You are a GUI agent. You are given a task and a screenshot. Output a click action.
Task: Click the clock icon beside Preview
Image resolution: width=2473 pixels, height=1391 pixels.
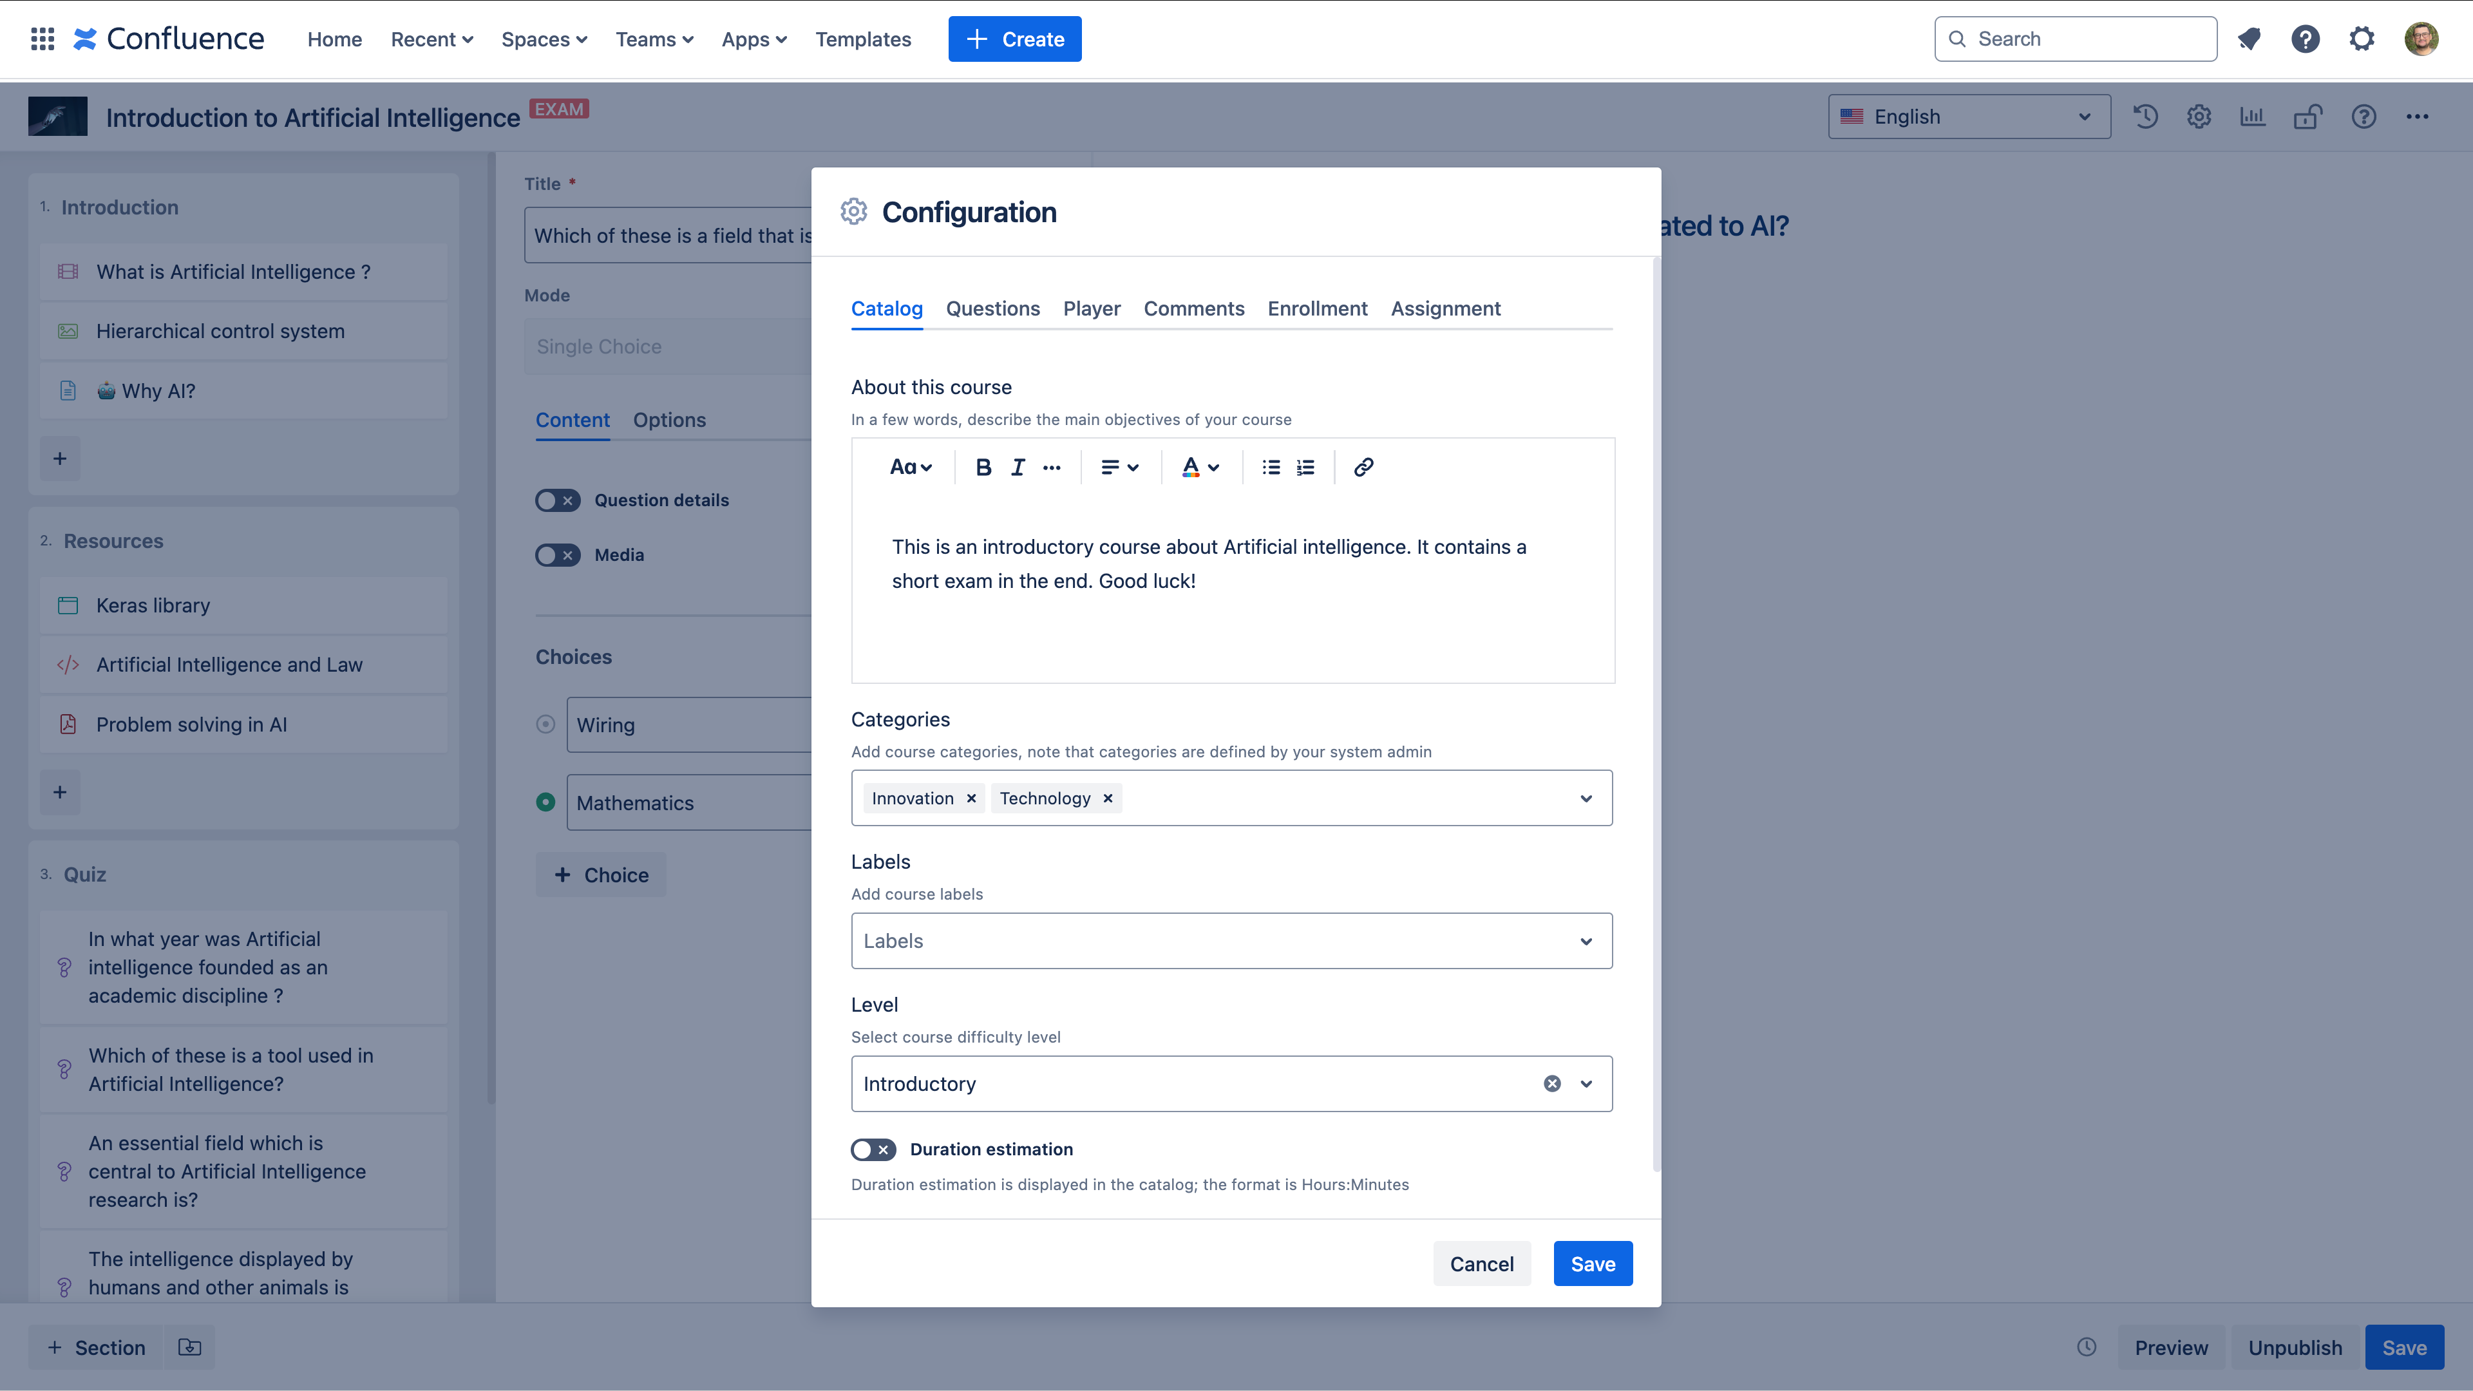[2087, 1348]
